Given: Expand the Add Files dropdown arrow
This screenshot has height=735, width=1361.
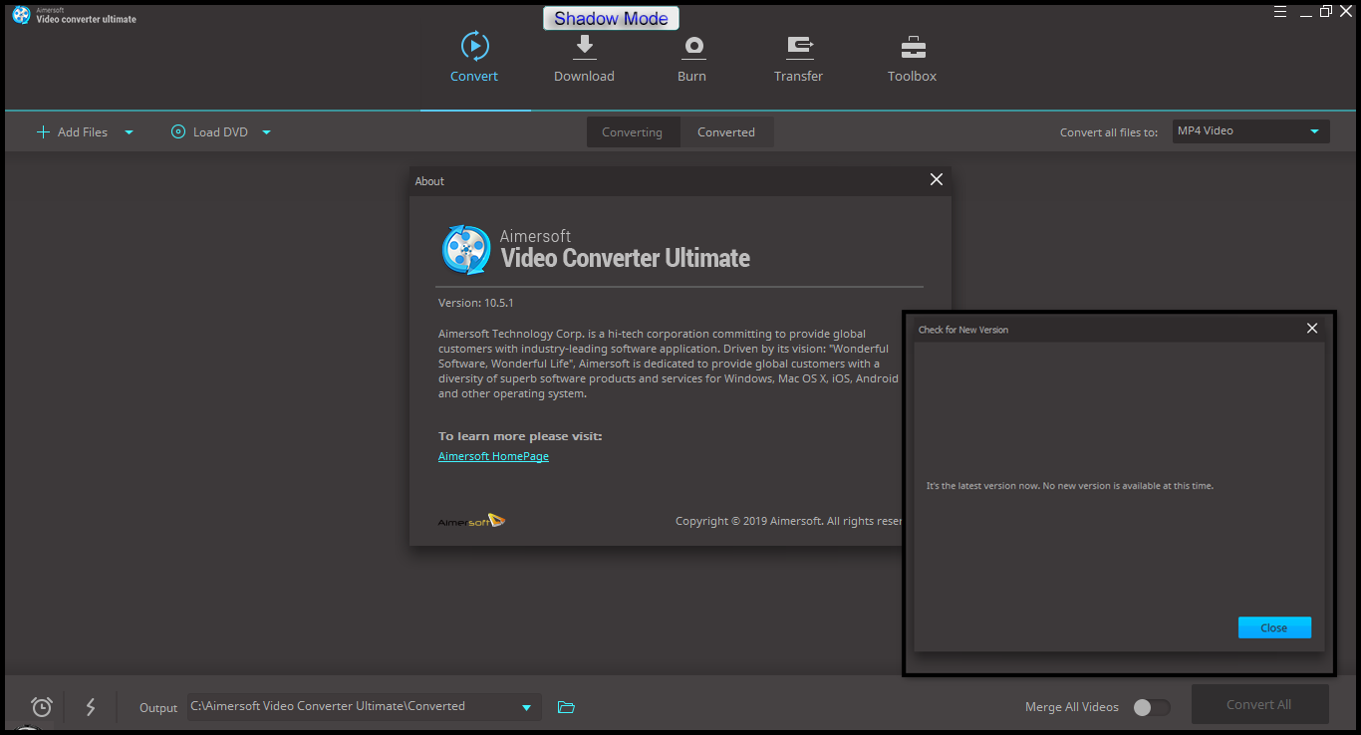Looking at the screenshot, I should click(129, 132).
